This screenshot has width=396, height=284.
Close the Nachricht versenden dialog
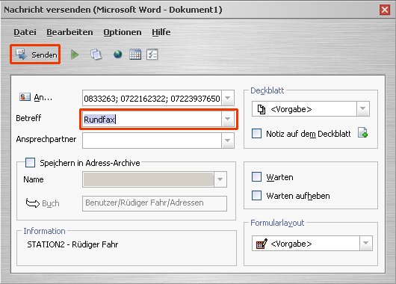[385, 10]
